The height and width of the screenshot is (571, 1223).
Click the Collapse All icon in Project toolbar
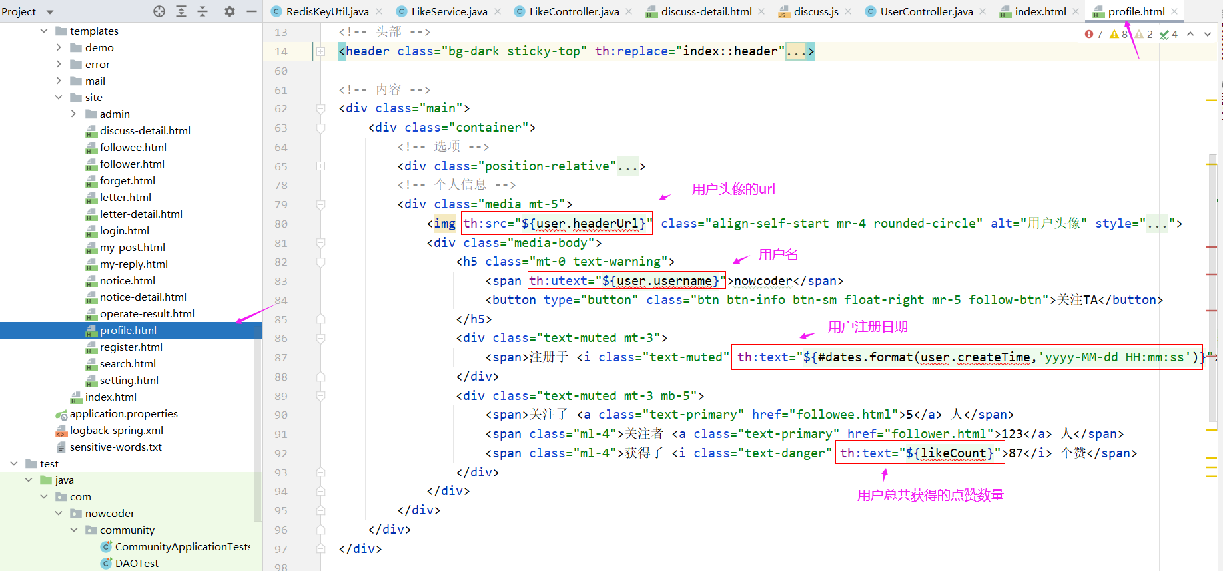tap(203, 11)
